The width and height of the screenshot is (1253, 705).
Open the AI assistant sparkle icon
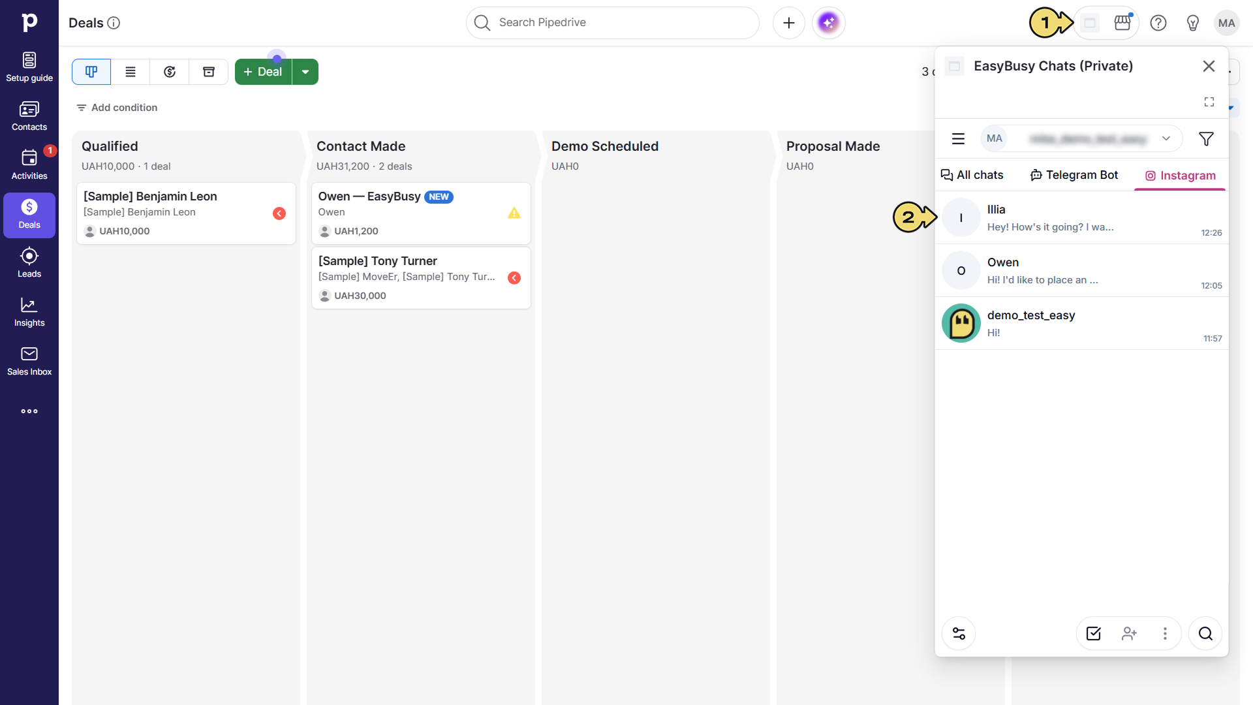829,23
